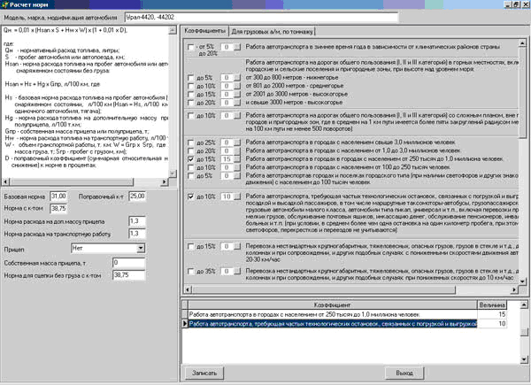Image resolution: width=531 pixels, height=385 pixels.
Task: Check 'до 10%' cities 100 to 250 thousand
Action: [191, 167]
